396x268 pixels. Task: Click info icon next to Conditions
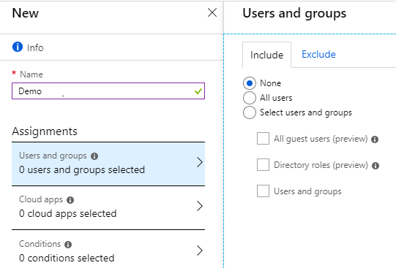[68, 245]
